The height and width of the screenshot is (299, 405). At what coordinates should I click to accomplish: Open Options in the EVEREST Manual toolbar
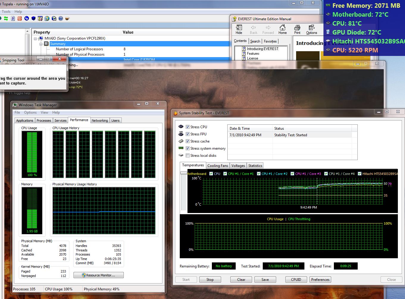[x=312, y=29]
